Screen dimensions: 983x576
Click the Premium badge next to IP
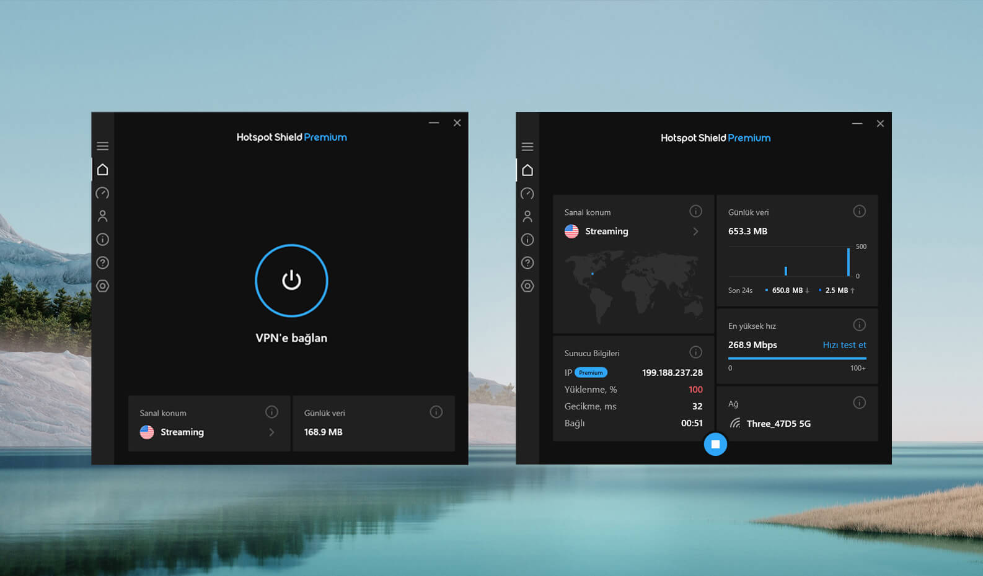(x=591, y=373)
